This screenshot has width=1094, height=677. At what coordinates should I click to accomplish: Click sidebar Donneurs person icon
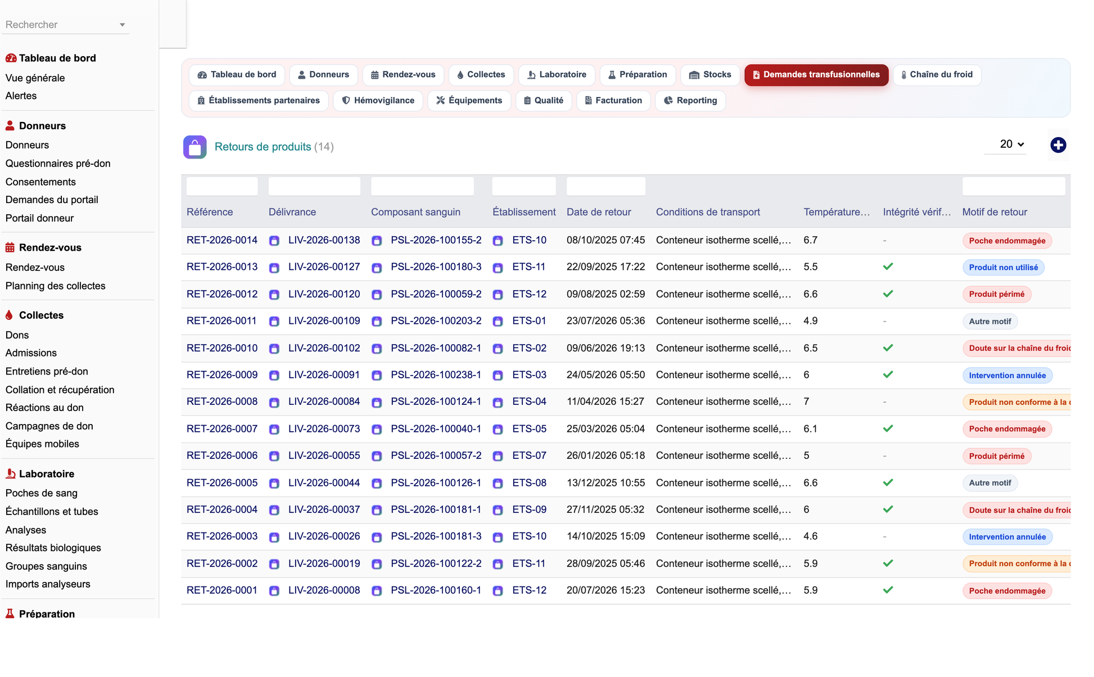tap(10, 125)
